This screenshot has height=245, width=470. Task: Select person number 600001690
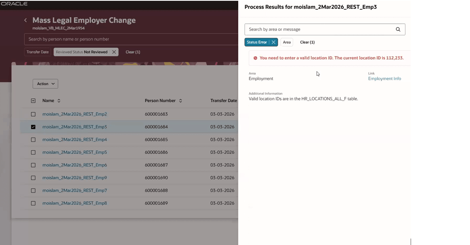click(x=156, y=178)
